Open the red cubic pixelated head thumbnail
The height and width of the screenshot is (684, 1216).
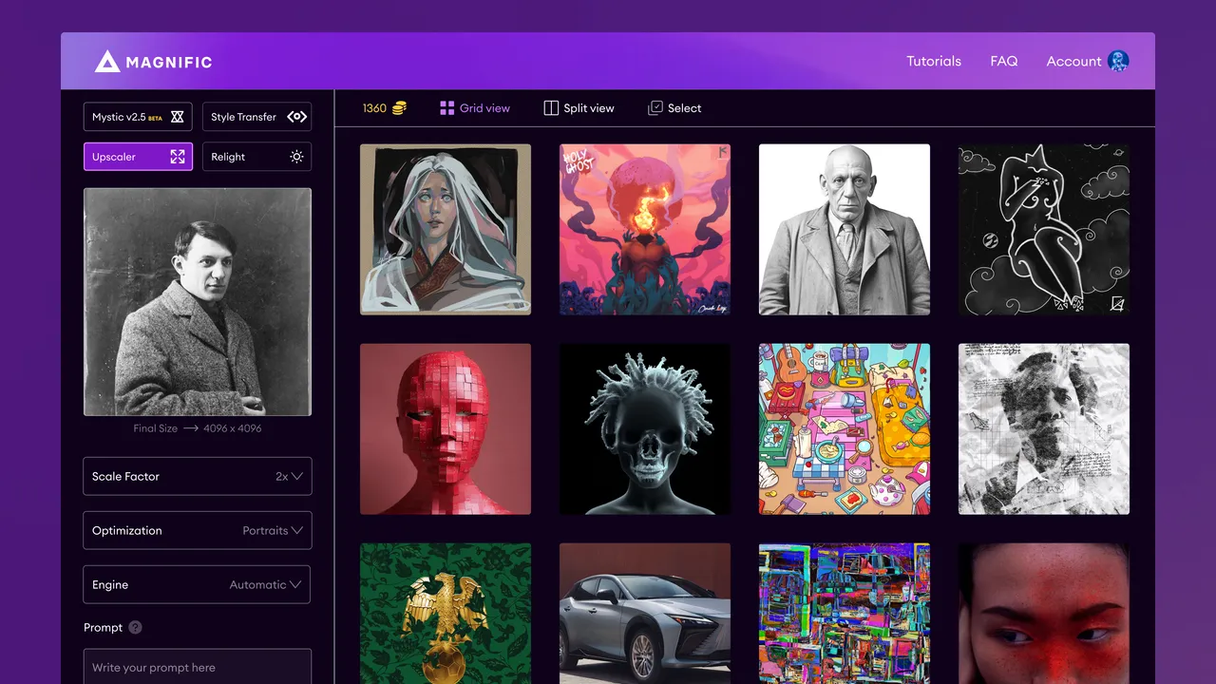[x=446, y=428]
